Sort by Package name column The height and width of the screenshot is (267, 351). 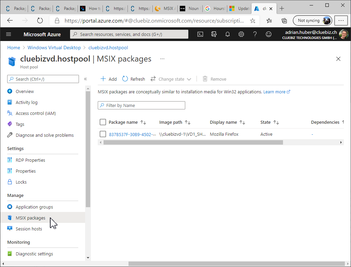(x=127, y=122)
